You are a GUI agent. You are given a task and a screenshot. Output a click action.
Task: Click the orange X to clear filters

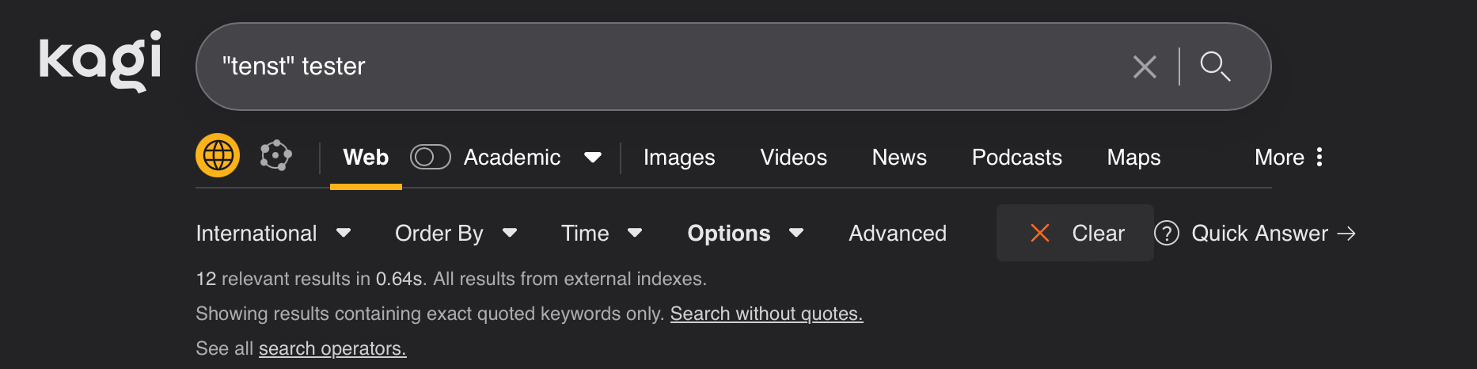click(x=1040, y=234)
